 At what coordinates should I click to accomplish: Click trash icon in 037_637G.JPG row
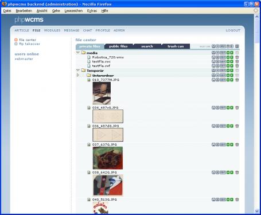pos(237,144)
